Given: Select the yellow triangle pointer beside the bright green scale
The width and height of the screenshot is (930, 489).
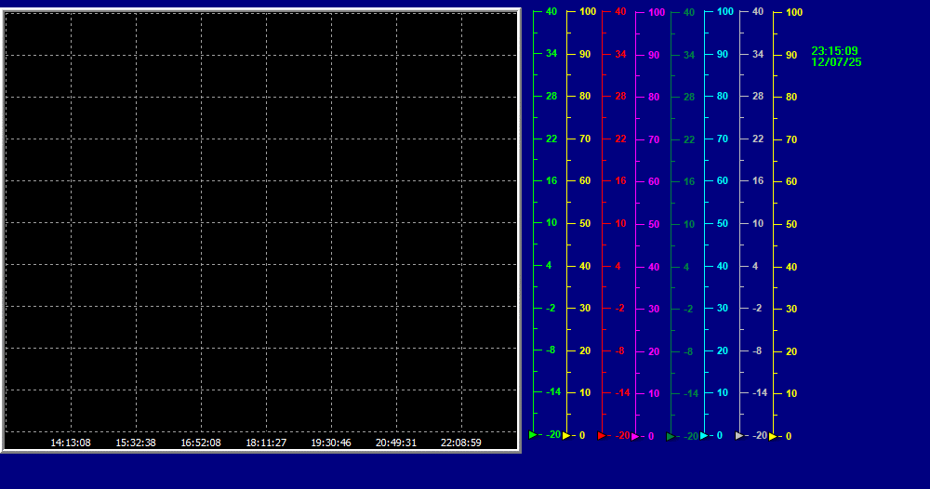Looking at the screenshot, I should click(566, 435).
